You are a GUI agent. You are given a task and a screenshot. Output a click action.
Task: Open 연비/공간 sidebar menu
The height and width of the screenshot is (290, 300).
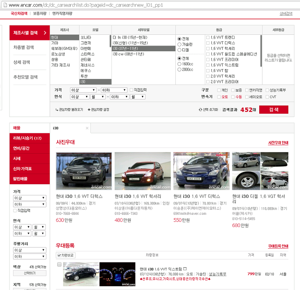coord(30,148)
